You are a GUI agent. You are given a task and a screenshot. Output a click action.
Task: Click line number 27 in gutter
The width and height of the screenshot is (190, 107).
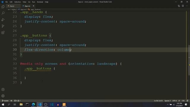pos(15,35)
